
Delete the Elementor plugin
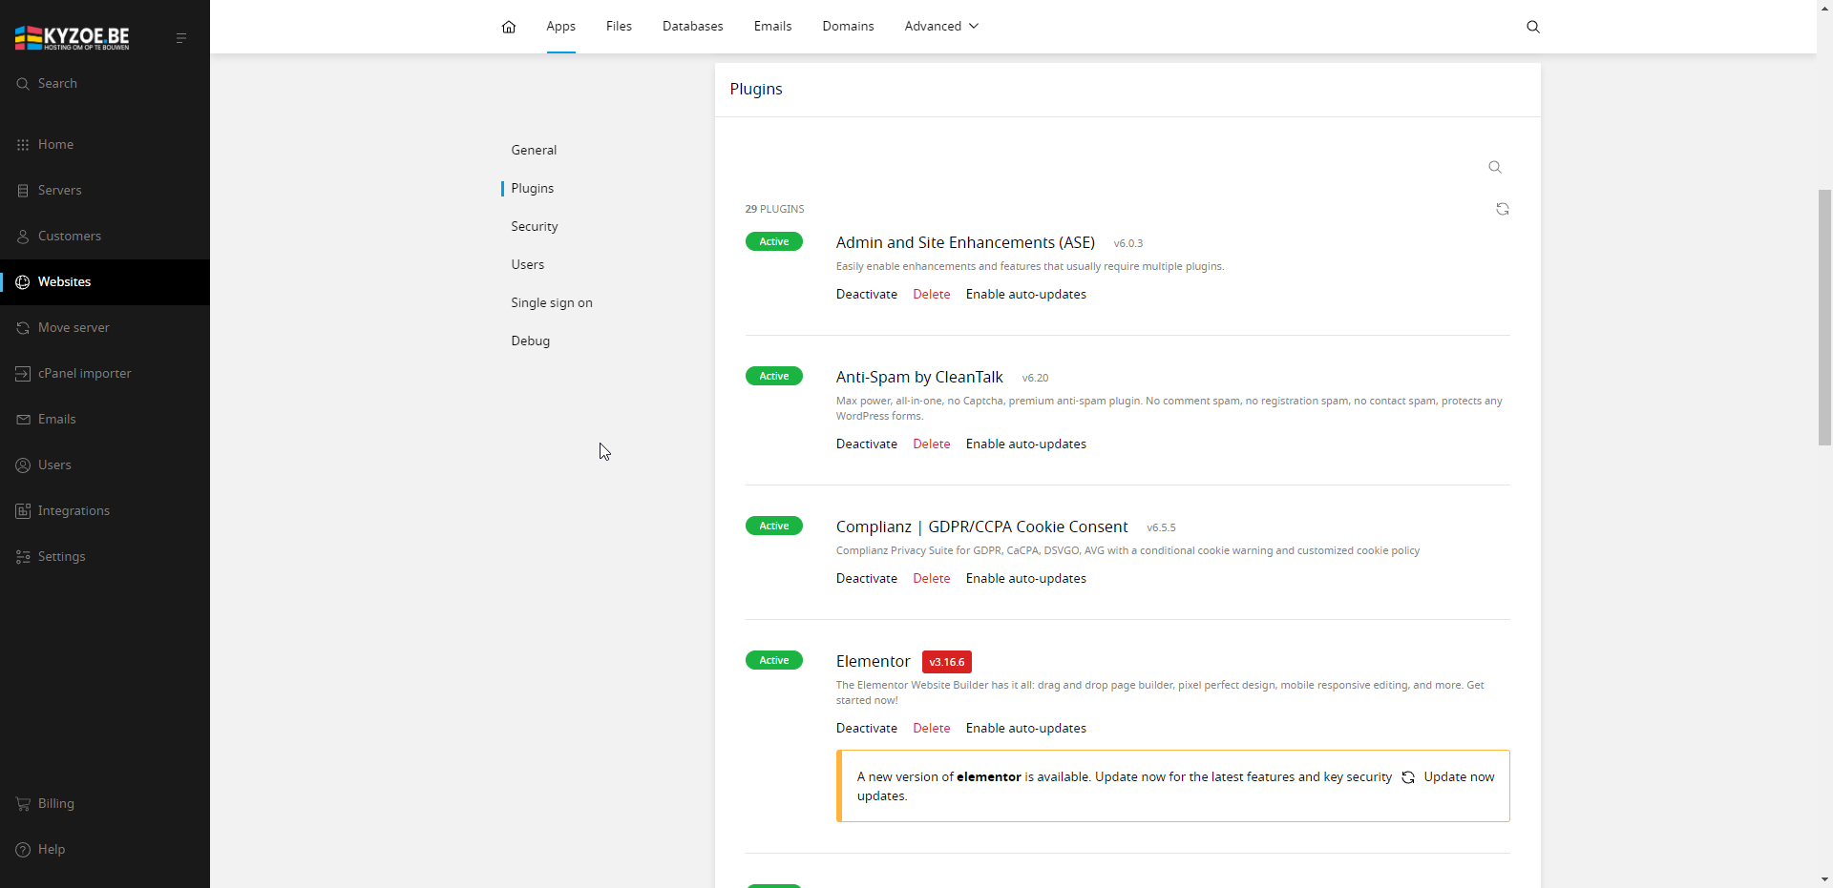tap(932, 728)
